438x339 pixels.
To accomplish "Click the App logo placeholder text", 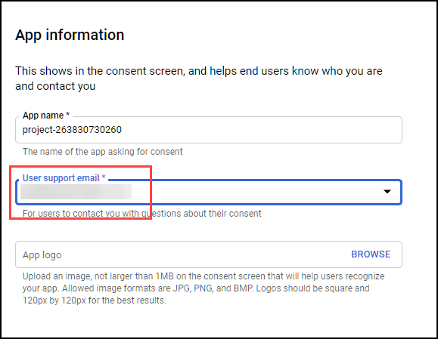I will (42, 254).
